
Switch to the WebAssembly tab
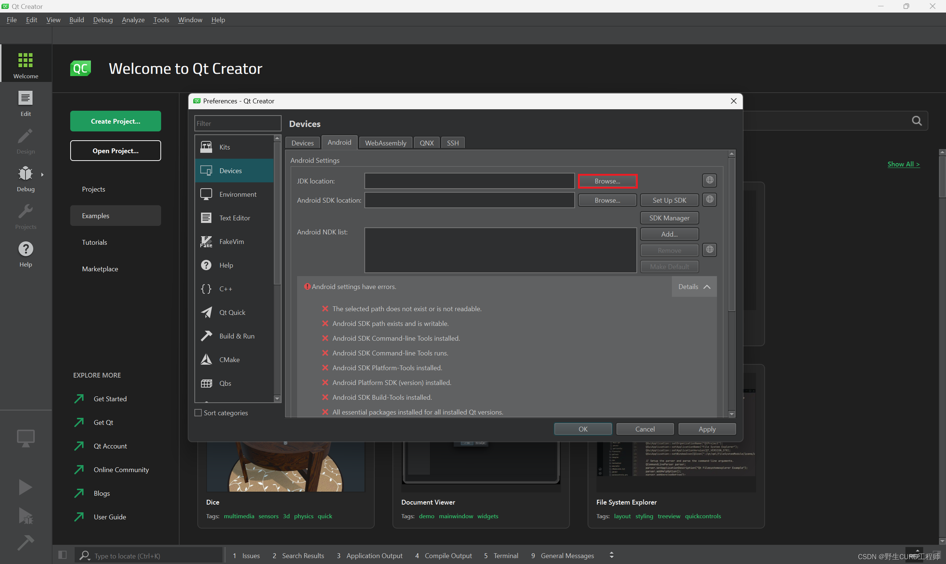click(385, 143)
